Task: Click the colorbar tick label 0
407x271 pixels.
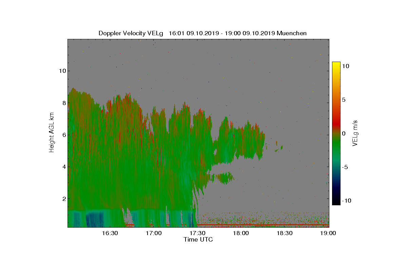Action: coord(344,133)
